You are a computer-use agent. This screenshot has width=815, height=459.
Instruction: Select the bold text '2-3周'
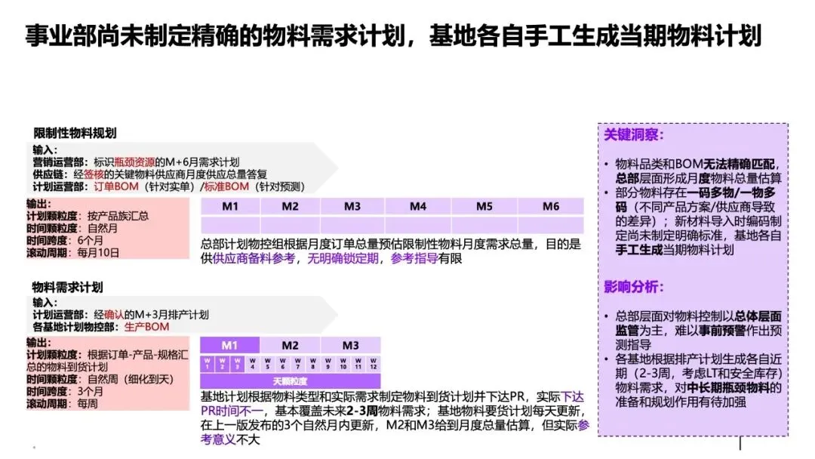(x=362, y=411)
